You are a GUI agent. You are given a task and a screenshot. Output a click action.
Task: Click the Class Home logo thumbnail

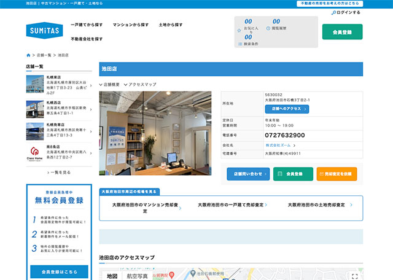pos(34,154)
